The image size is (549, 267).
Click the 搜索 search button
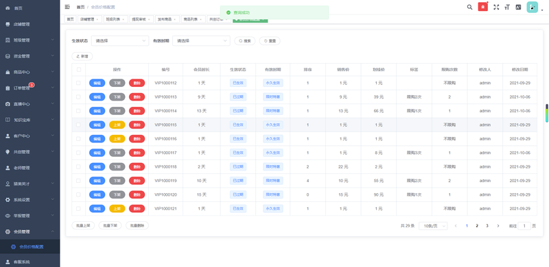[x=245, y=41]
